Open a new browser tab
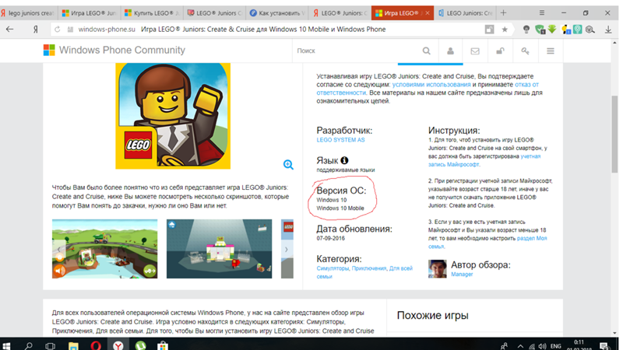Screen dimensions: 623x350 tap(503, 12)
